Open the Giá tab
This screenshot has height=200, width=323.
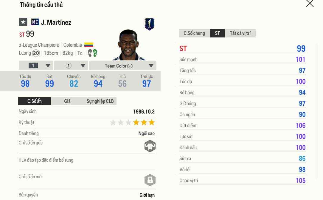click(x=67, y=101)
